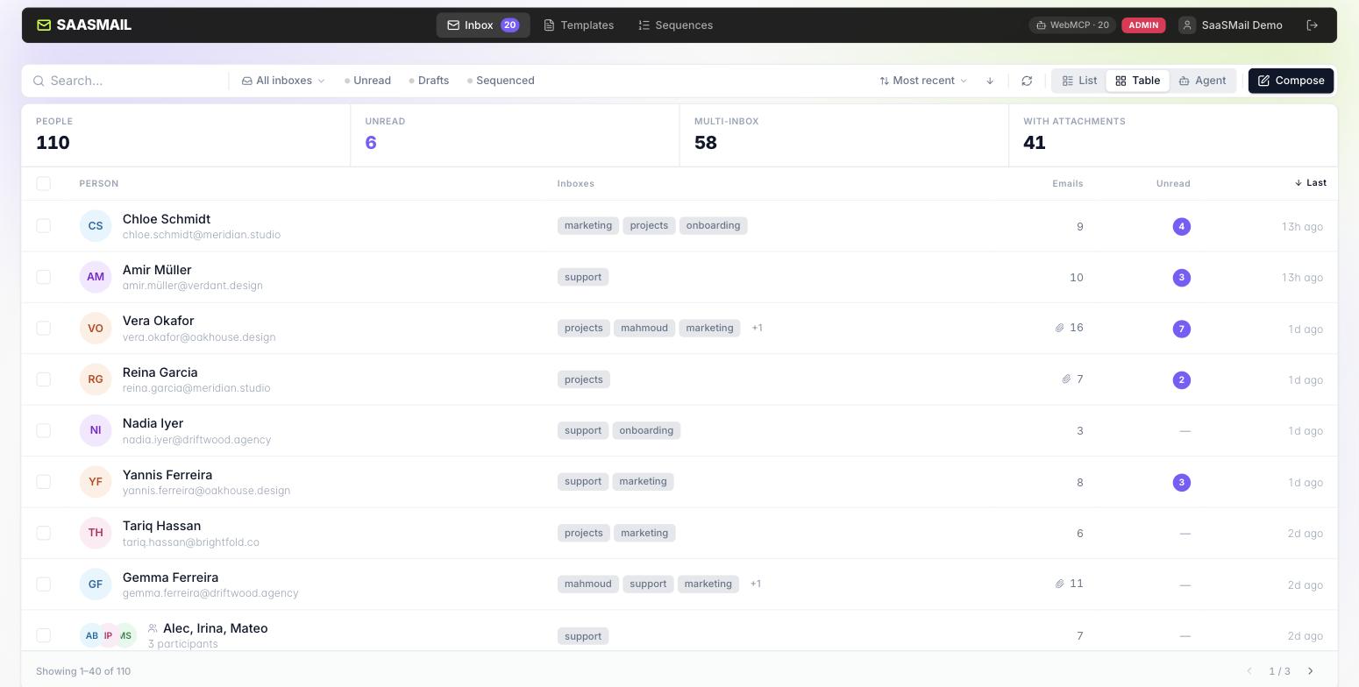Click the Compose button
This screenshot has width=1359, height=687.
tap(1291, 81)
